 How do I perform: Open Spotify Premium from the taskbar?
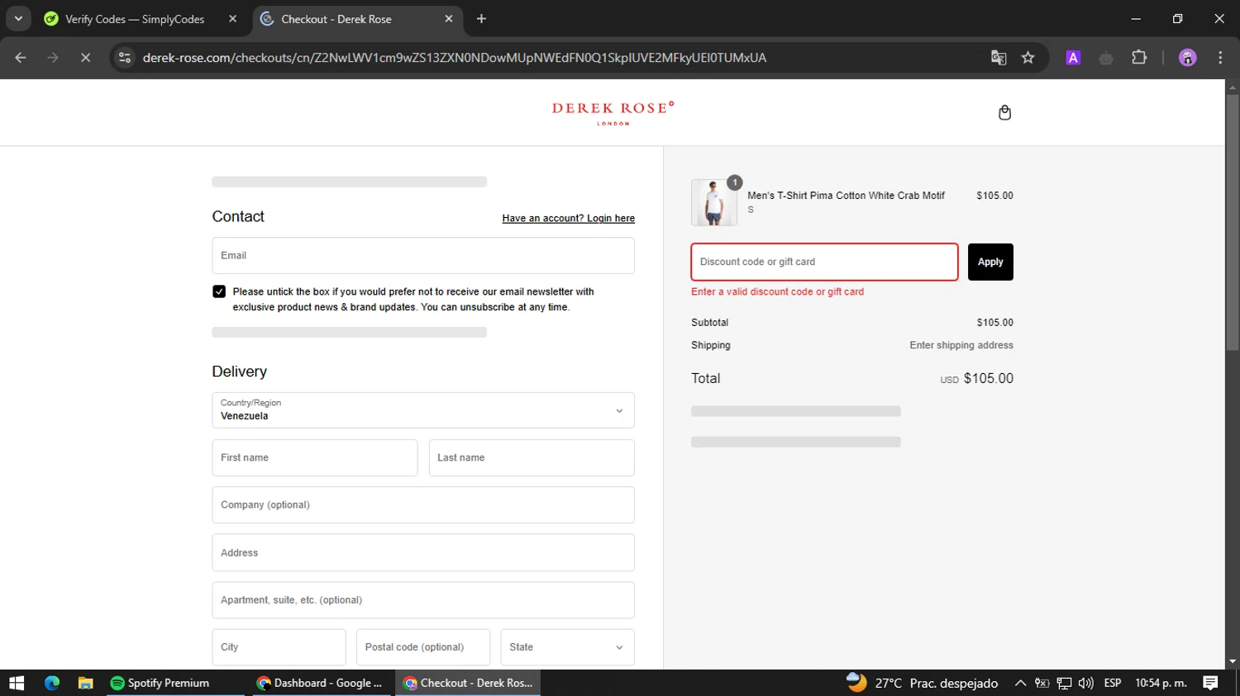point(175,683)
